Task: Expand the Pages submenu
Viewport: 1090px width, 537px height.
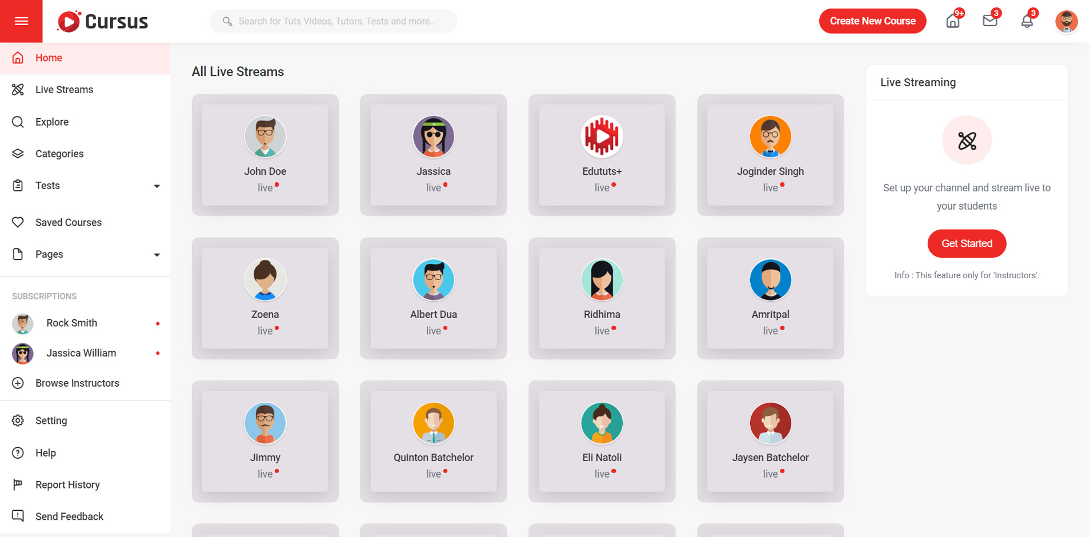Action: (x=157, y=255)
